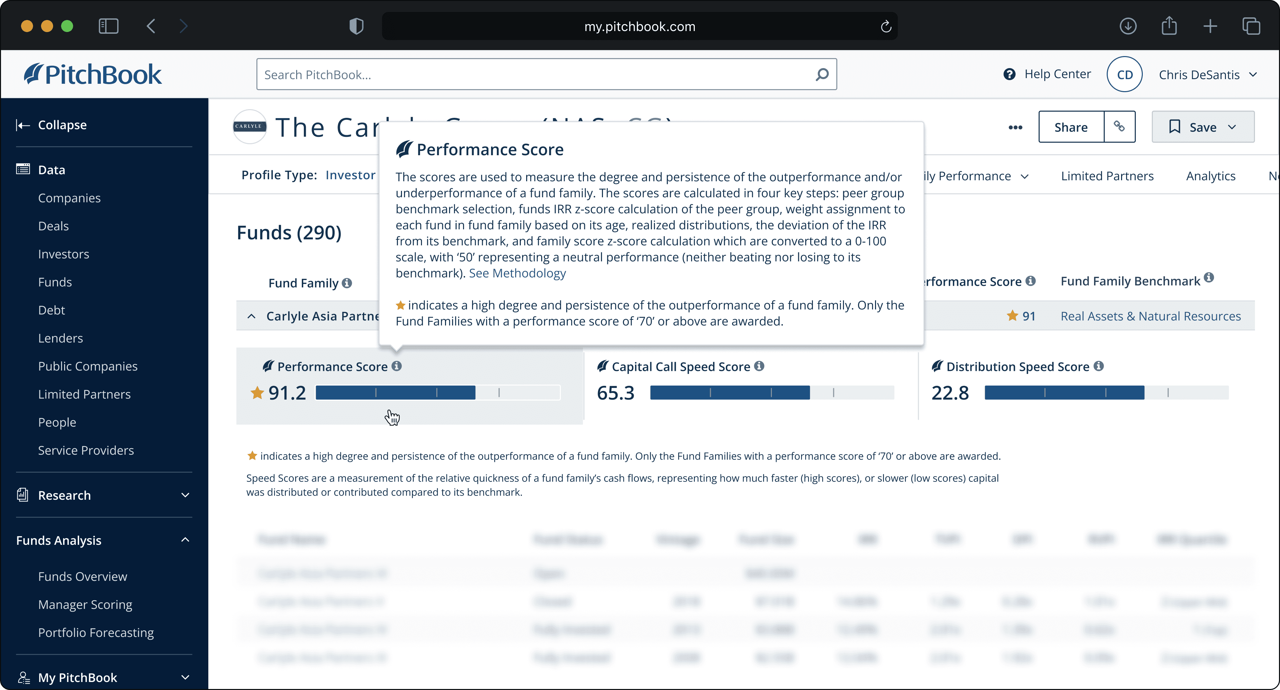The width and height of the screenshot is (1280, 690).
Task: Click the Performance Score 91.2 progress bar
Action: pos(437,393)
